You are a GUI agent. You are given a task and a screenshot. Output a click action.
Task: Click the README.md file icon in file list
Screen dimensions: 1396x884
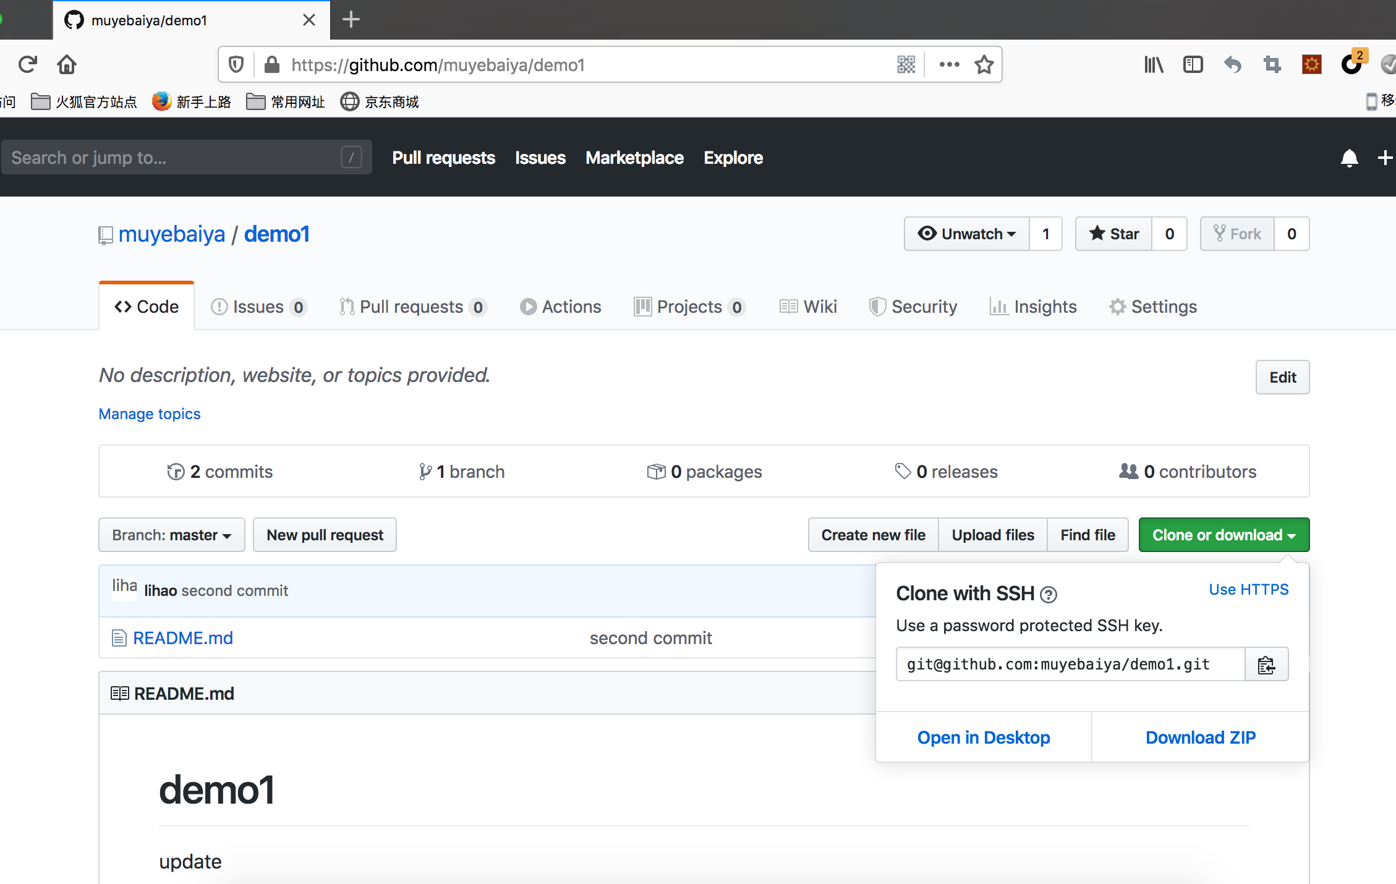tap(119, 638)
